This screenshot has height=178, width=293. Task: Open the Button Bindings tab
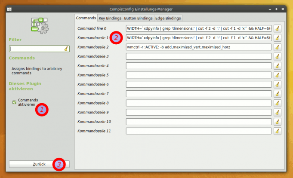(x=138, y=18)
